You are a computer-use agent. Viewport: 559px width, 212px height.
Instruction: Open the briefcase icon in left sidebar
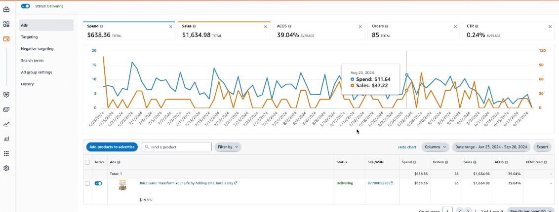point(6,9)
